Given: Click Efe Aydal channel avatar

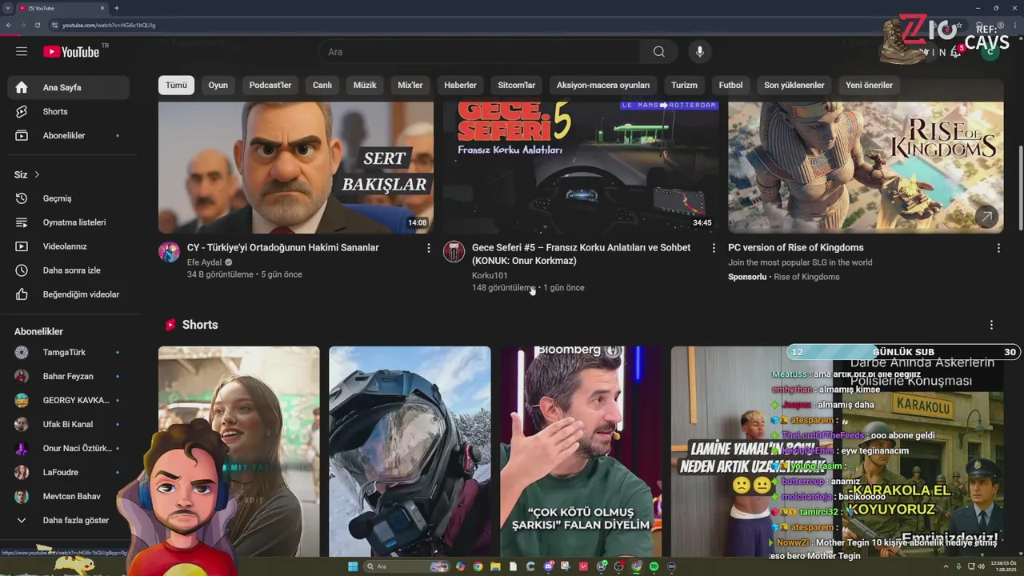Looking at the screenshot, I should pyautogui.click(x=169, y=252).
